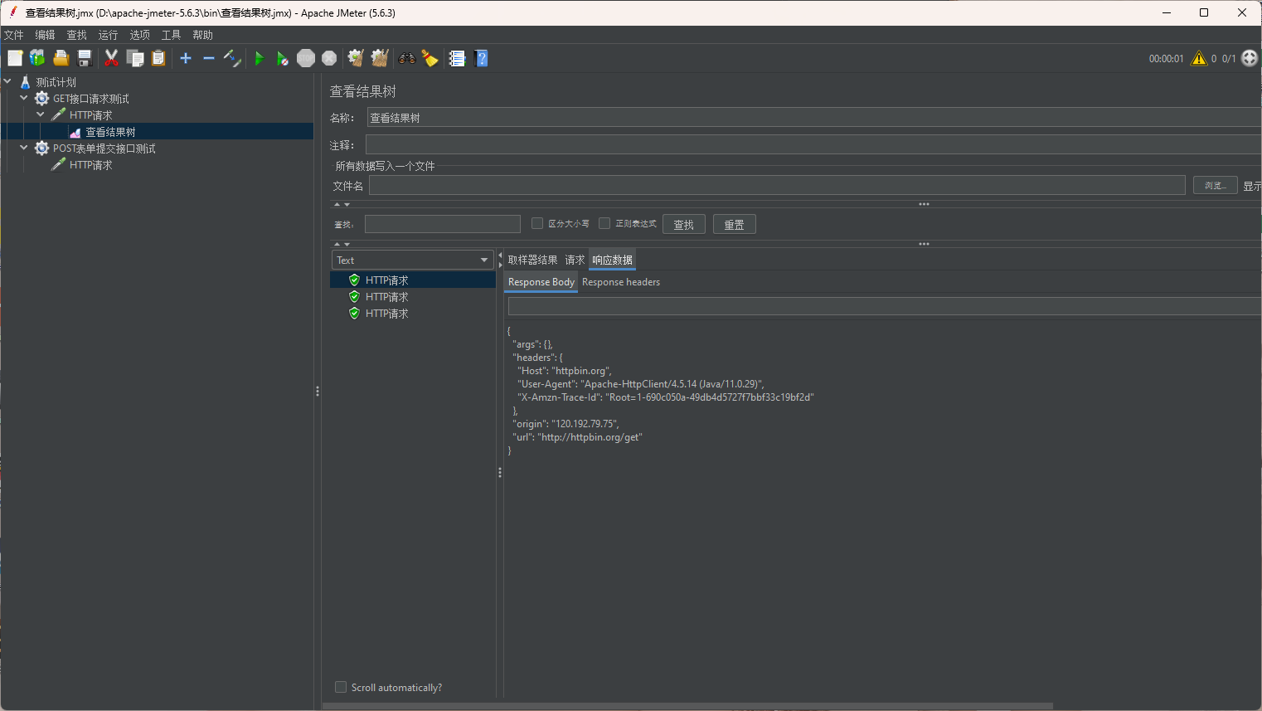Shut down test threads gracefully
This screenshot has height=711, width=1262.
(x=329, y=58)
